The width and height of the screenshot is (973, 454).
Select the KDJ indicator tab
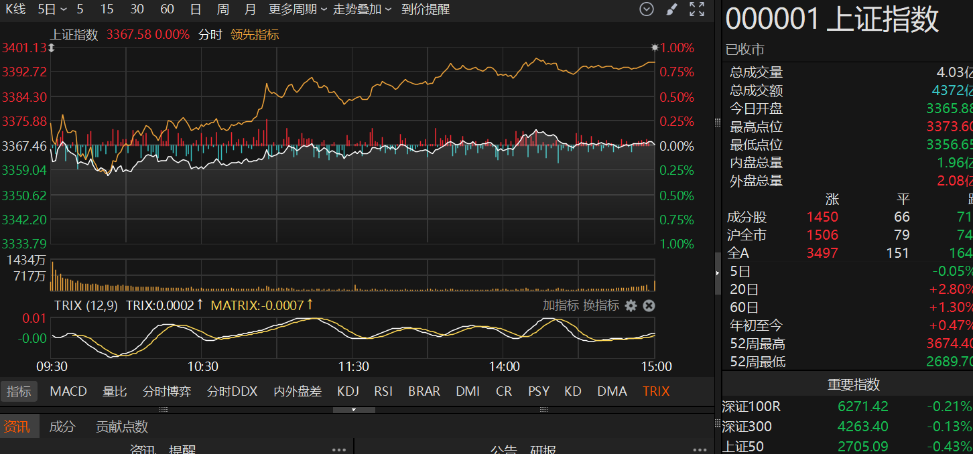tap(348, 391)
